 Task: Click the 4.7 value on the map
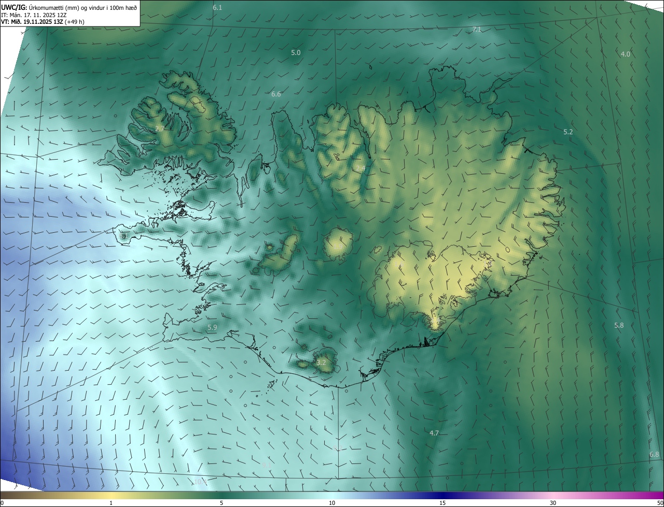click(x=434, y=432)
